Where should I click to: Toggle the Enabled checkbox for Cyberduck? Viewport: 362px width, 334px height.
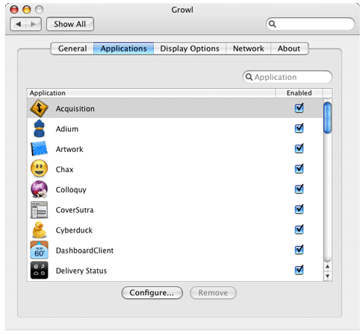[x=299, y=230]
